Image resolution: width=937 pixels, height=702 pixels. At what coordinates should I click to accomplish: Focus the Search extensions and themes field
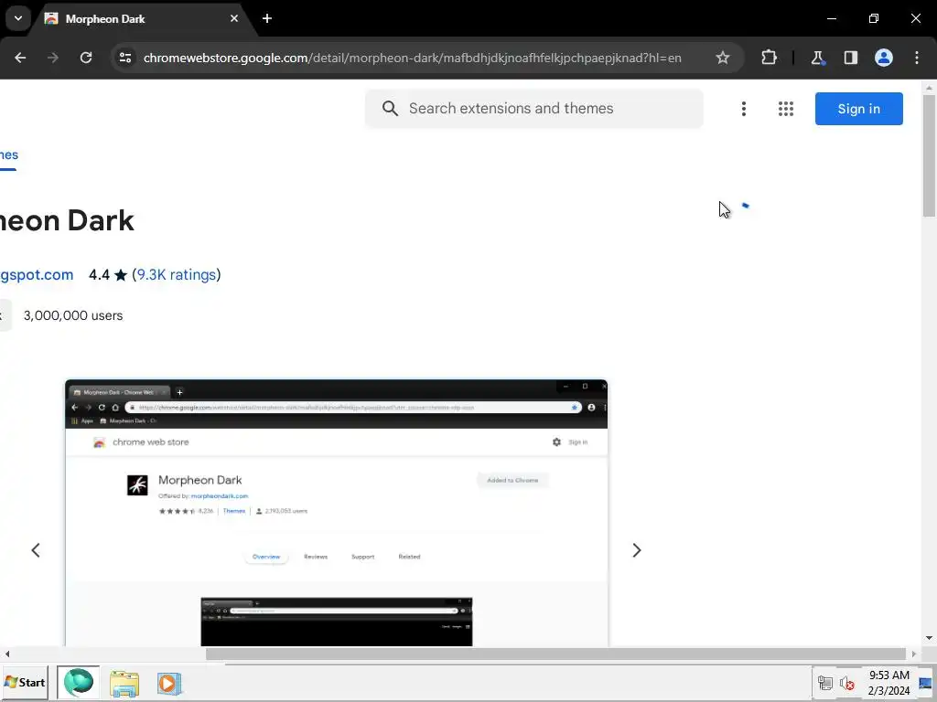[x=534, y=109]
